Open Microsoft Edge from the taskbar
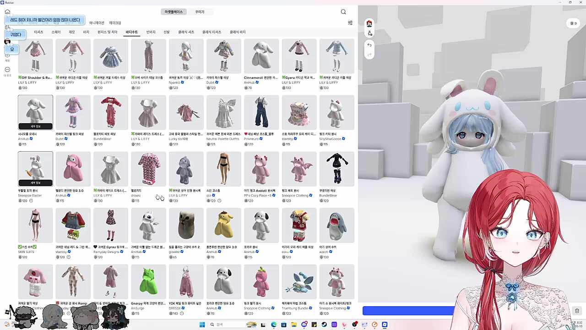 [274, 325]
